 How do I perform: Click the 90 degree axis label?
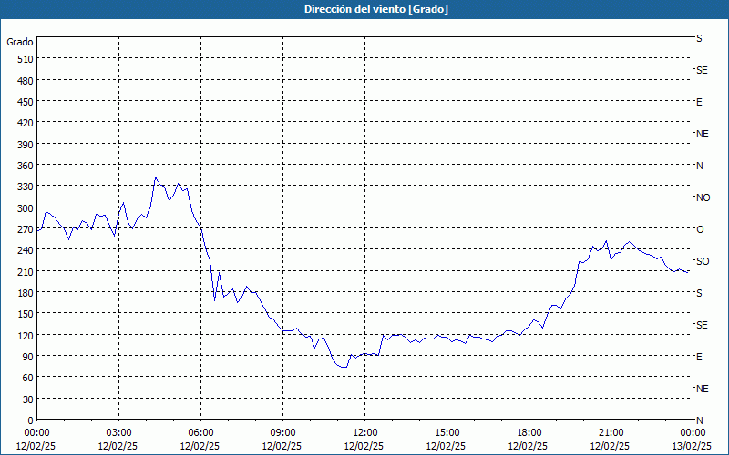pyautogui.click(x=28, y=357)
